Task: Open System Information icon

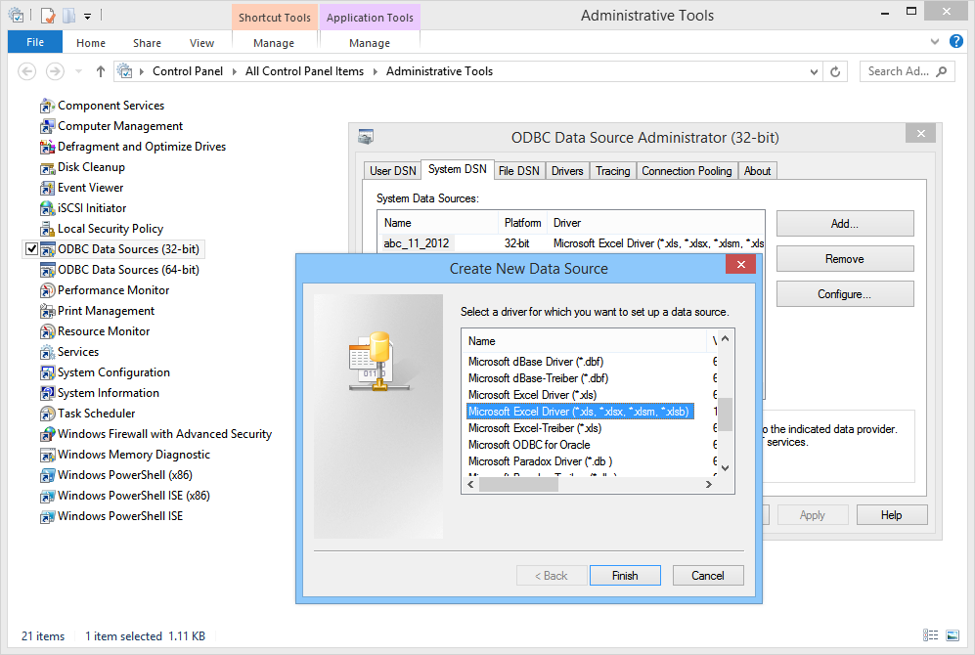Action: [47, 393]
